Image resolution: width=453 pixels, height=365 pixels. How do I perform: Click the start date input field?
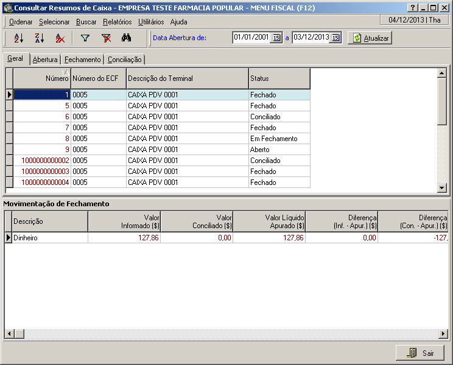tap(251, 38)
